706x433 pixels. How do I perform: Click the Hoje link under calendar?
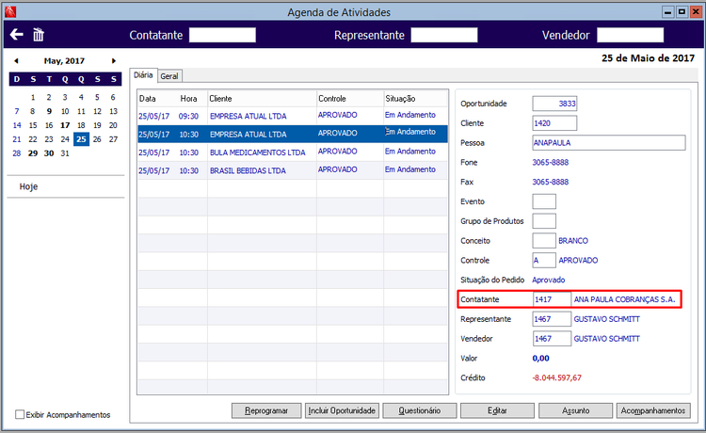pos(28,186)
